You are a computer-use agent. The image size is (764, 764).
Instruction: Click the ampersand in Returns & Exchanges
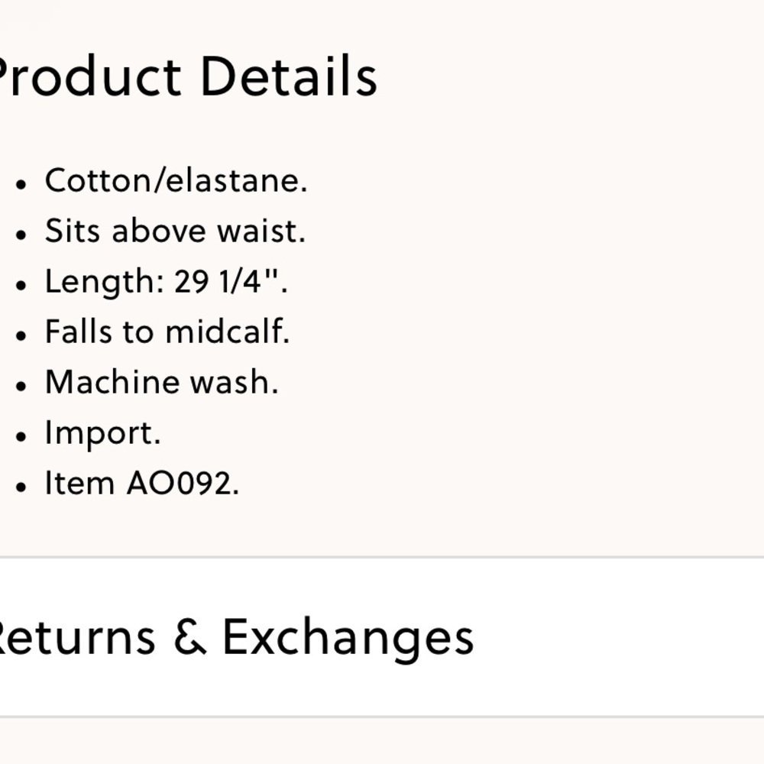click(190, 636)
